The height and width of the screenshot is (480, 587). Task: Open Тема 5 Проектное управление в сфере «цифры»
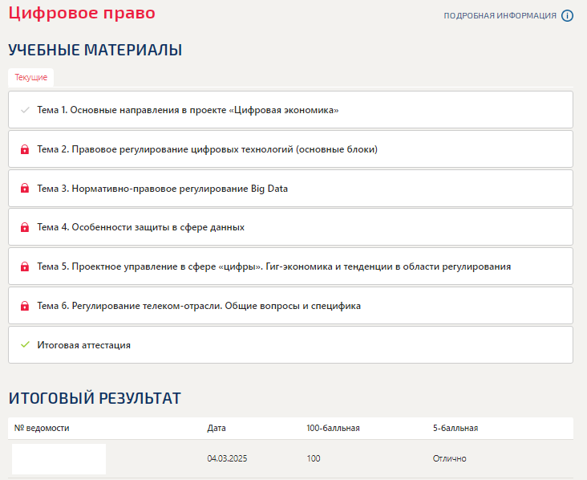[290, 266]
